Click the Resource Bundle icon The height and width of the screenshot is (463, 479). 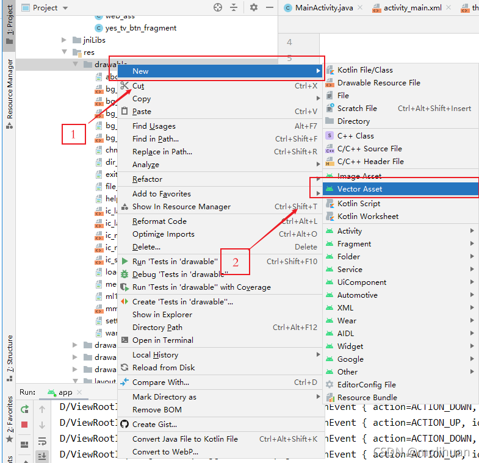[330, 397]
